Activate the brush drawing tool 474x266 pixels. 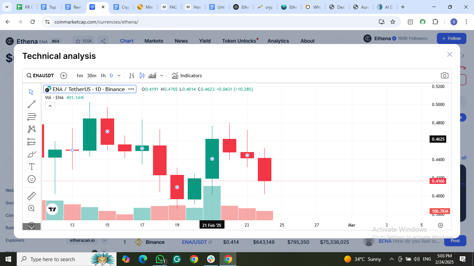[x=31, y=154]
